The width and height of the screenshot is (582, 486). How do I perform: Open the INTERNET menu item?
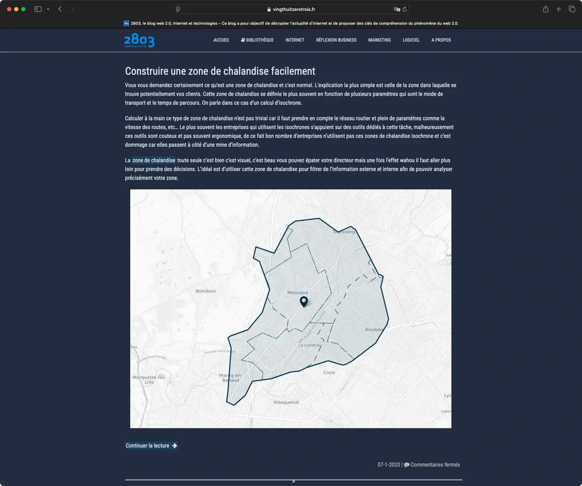pyautogui.click(x=295, y=40)
